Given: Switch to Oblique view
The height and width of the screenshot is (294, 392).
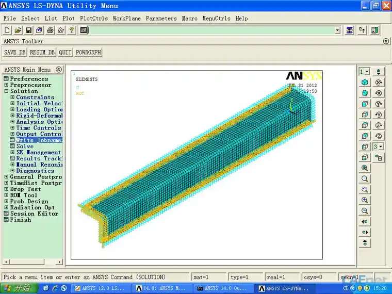Looking at the screenshot, I should tap(365, 93).
